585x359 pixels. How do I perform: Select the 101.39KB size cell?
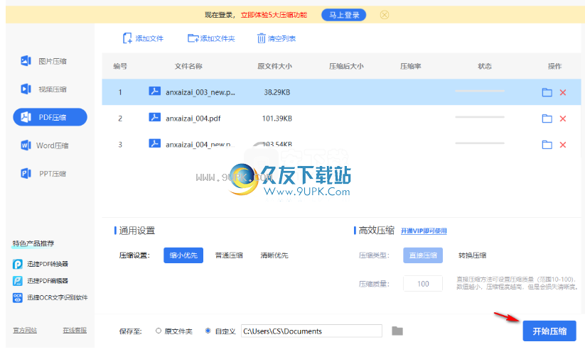coord(277,118)
